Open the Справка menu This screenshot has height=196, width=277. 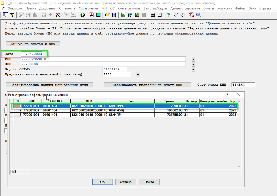pos(265,8)
